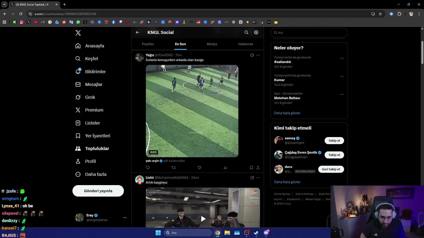The height and width of the screenshot is (238, 424).
Task: Click the Ara search field on X
Action: click(x=309, y=32)
